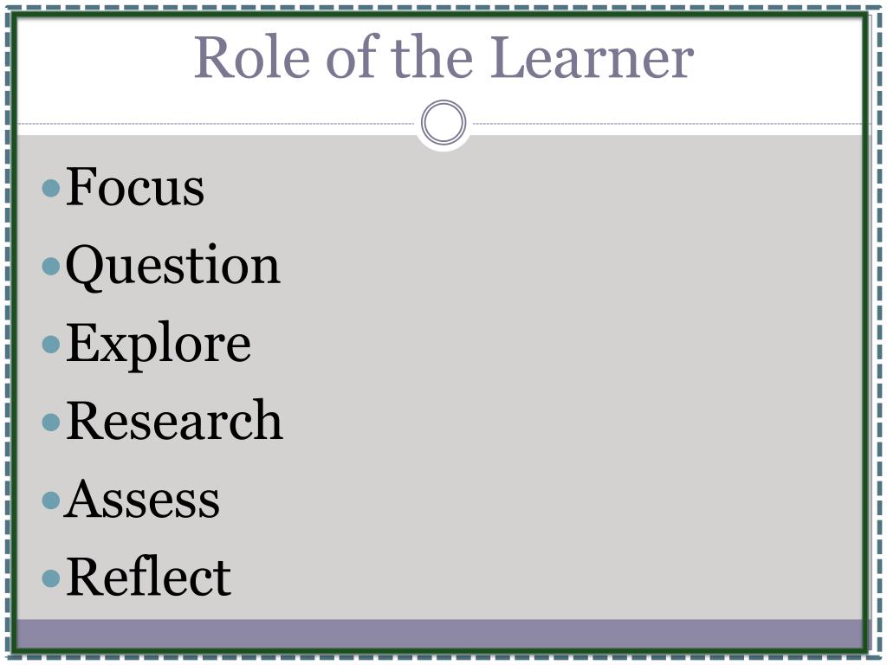
Task: Click the purple footer bar
Action: click(440, 634)
